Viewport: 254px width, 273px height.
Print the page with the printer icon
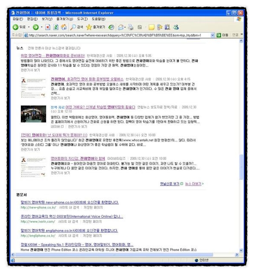(131, 27)
